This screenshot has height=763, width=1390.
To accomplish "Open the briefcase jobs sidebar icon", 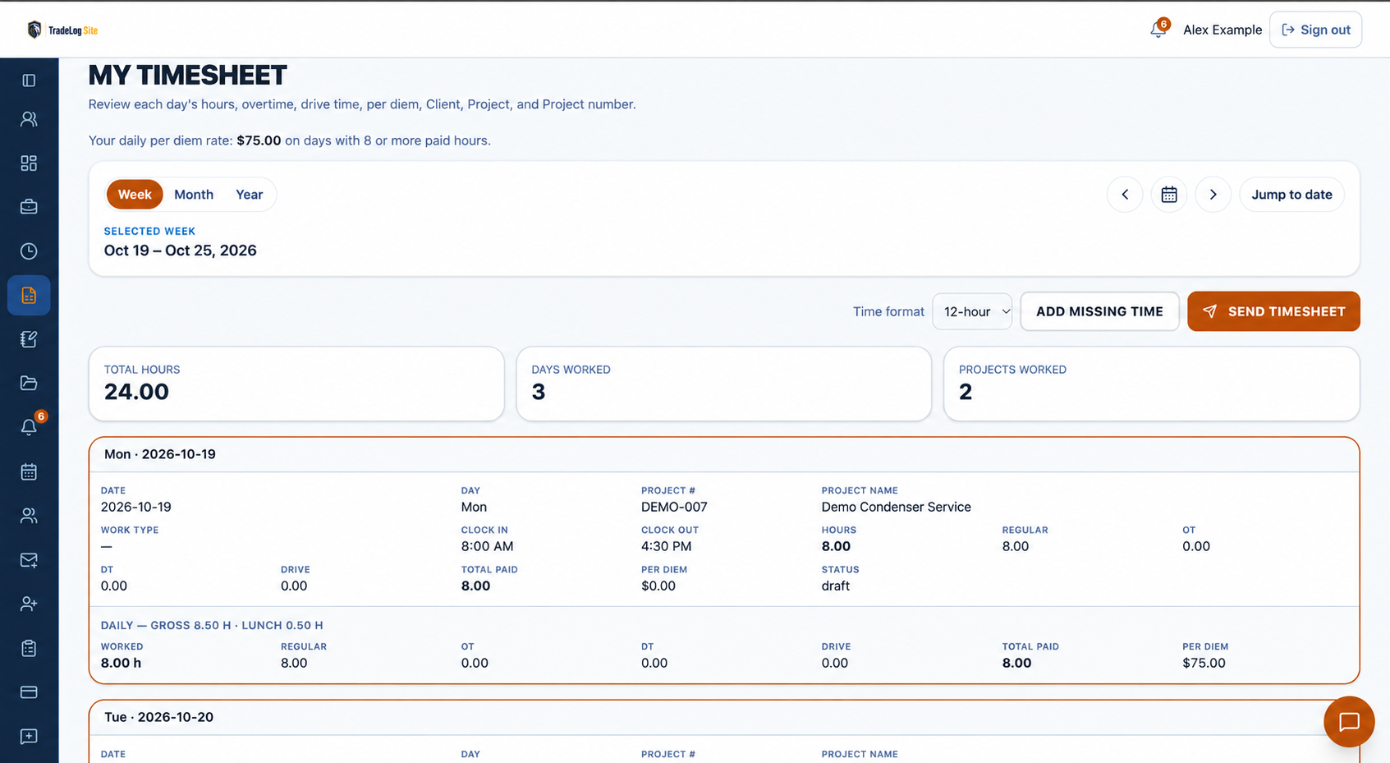I will tap(29, 207).
